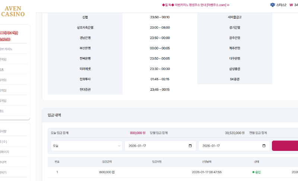Open the messages (0) sidebar item
The width and height of the screenshot is (298, 181).
(x=4, y=141)
